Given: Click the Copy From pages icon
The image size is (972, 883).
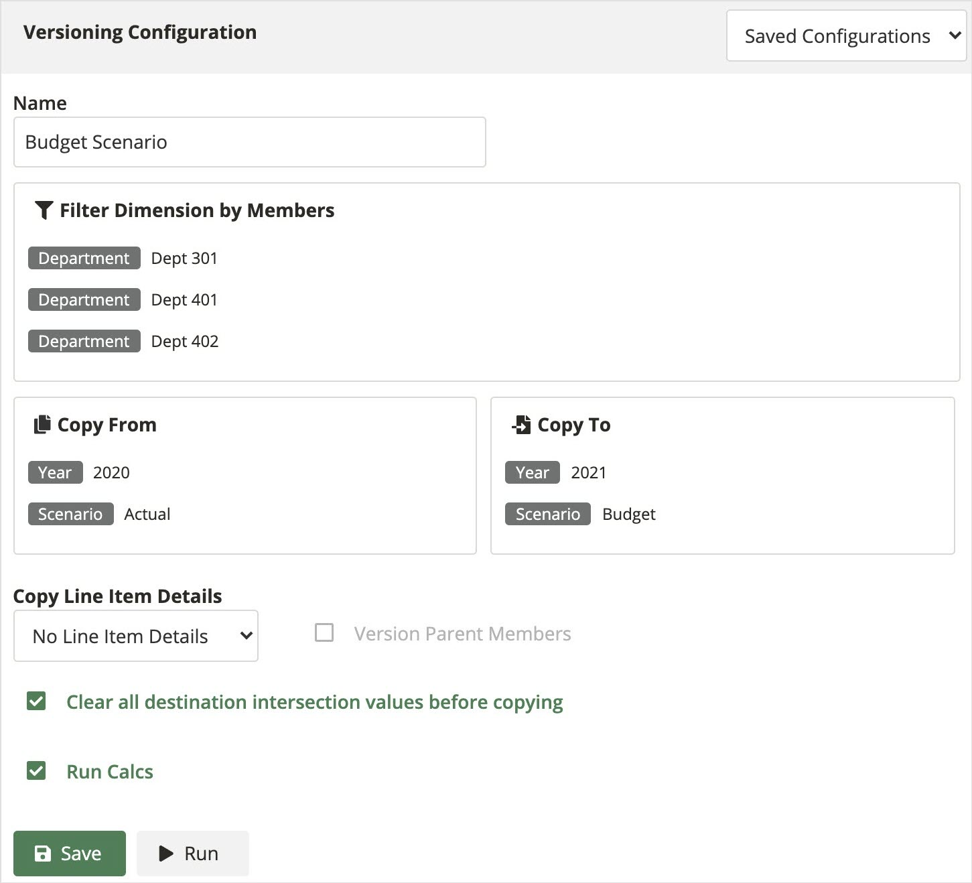Looking at the screenshot, I should pyautogui.click(x=42, y=423).
